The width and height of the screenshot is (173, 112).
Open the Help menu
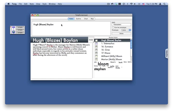(60, 4)
